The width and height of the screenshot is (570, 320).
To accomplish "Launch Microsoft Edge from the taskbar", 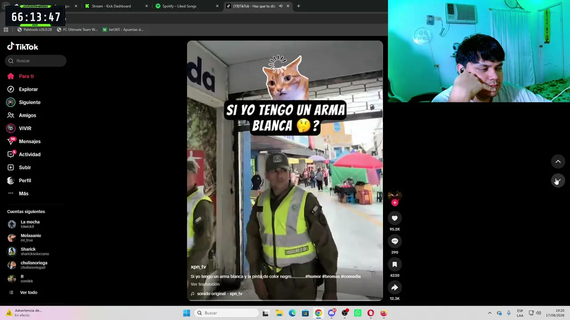I will click(x=292, y=313).
